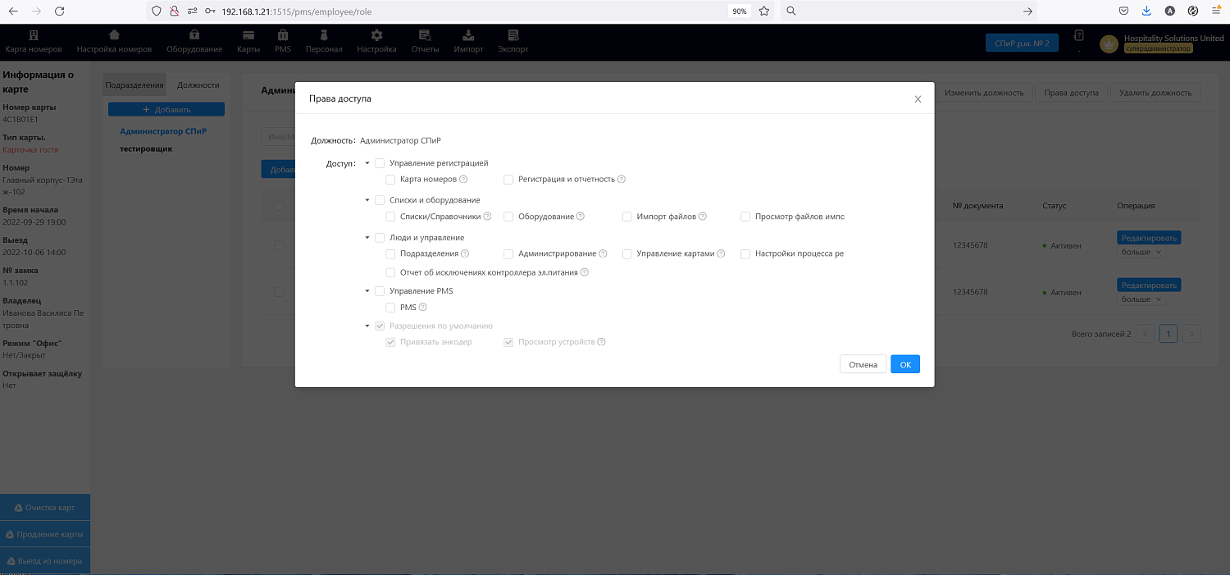Screen dimensions: 1230x575
Task: Click the Импорт download icon
Action: pyautogui.click(x=468, y=35)
